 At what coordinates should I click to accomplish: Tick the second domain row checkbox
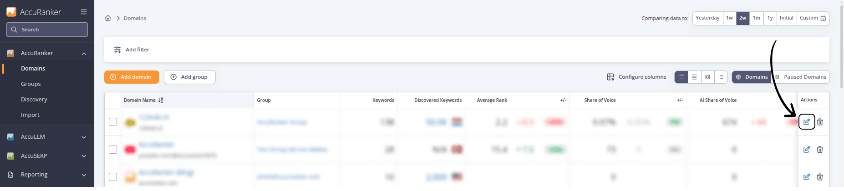pyautogui.click(x=113, y=150)
